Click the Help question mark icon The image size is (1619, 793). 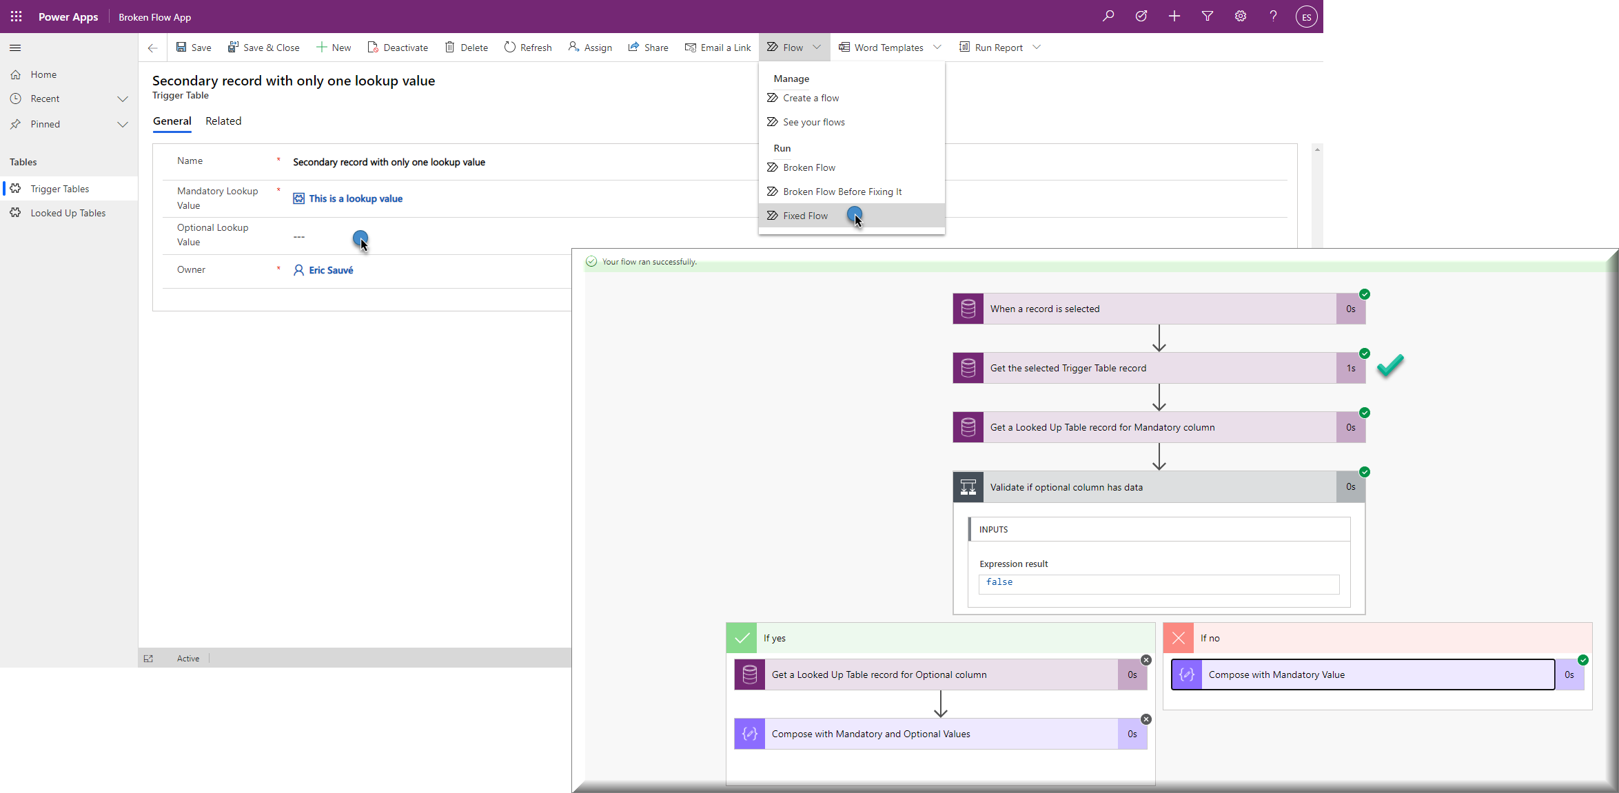point(1273,16)
